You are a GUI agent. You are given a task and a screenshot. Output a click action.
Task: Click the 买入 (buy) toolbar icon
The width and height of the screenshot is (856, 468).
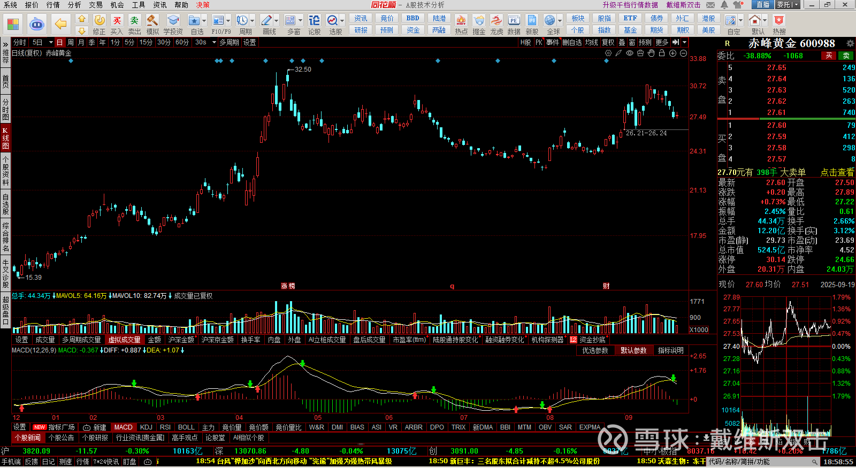[117, 24]
